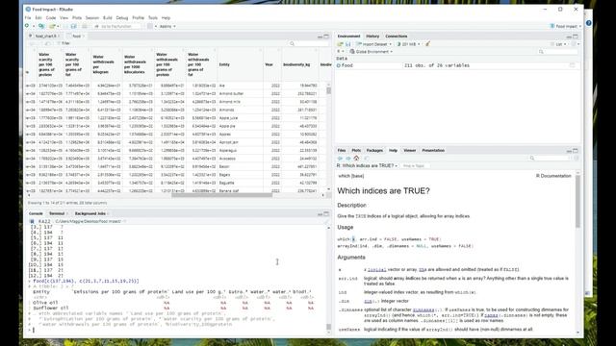The width and height of the screenshot is (616, 346).
Task: Click the Print icon in the main toolbar
Action: coord(85,26)
